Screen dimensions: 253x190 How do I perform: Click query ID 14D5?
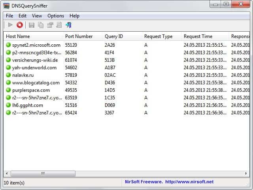(x=110, y=90)
